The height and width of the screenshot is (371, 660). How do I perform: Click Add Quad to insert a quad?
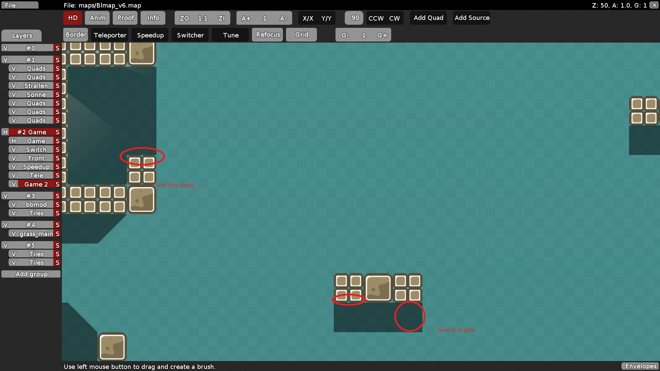click(x=428, y=18)
